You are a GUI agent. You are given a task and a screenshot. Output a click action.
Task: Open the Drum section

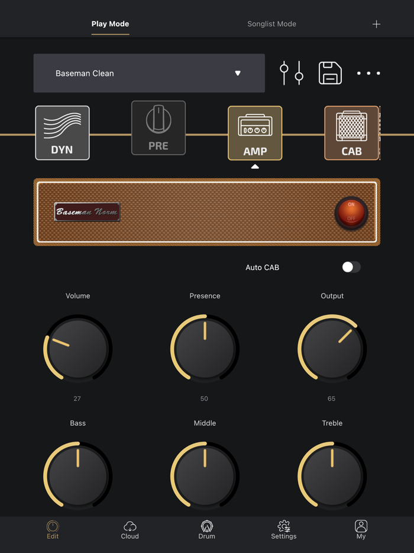point(207,530)
